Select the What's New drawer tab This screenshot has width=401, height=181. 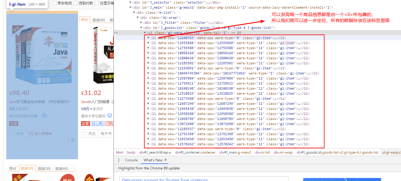tap(153, 160)
